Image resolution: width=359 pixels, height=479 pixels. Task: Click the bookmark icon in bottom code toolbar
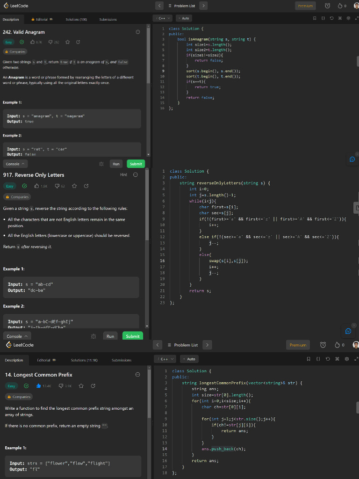coord(309,359)
